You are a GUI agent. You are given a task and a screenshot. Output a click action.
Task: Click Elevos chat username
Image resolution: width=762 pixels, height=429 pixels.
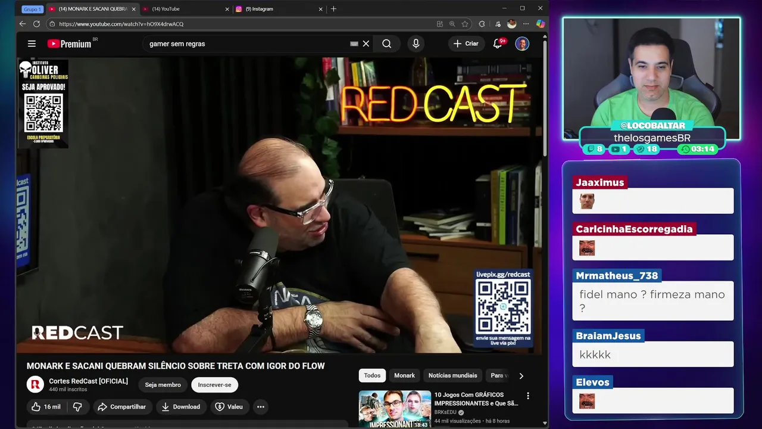(x=592, y=382)
